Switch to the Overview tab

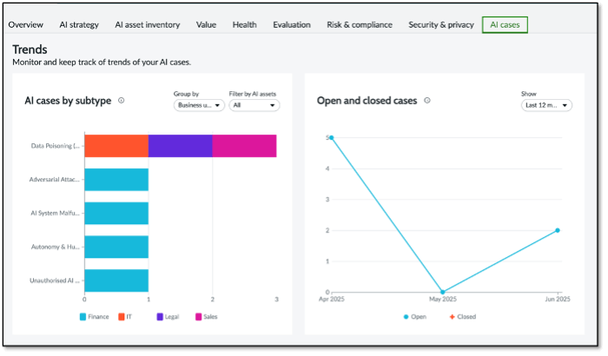pyautogui.click(x=26, y=24)
